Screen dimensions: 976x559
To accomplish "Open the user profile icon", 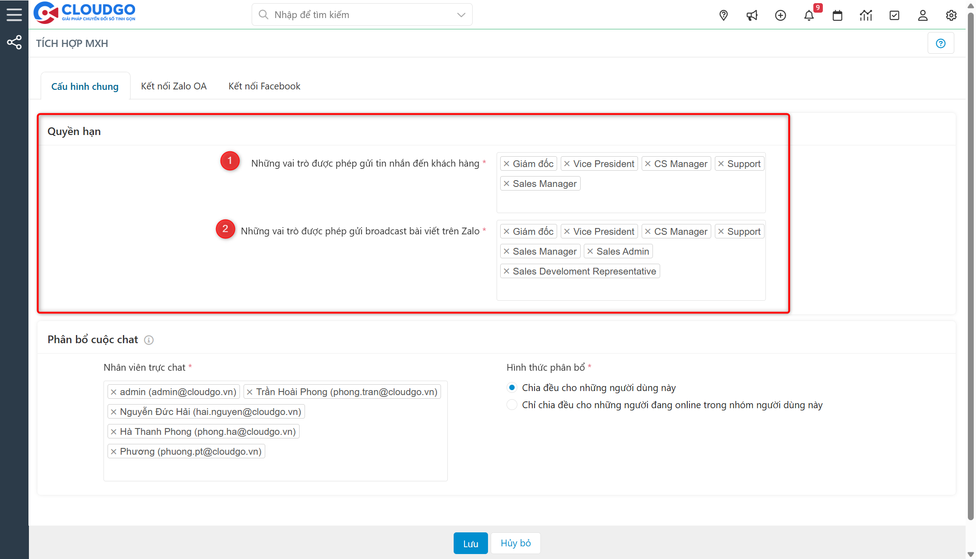I will [923, 15].
